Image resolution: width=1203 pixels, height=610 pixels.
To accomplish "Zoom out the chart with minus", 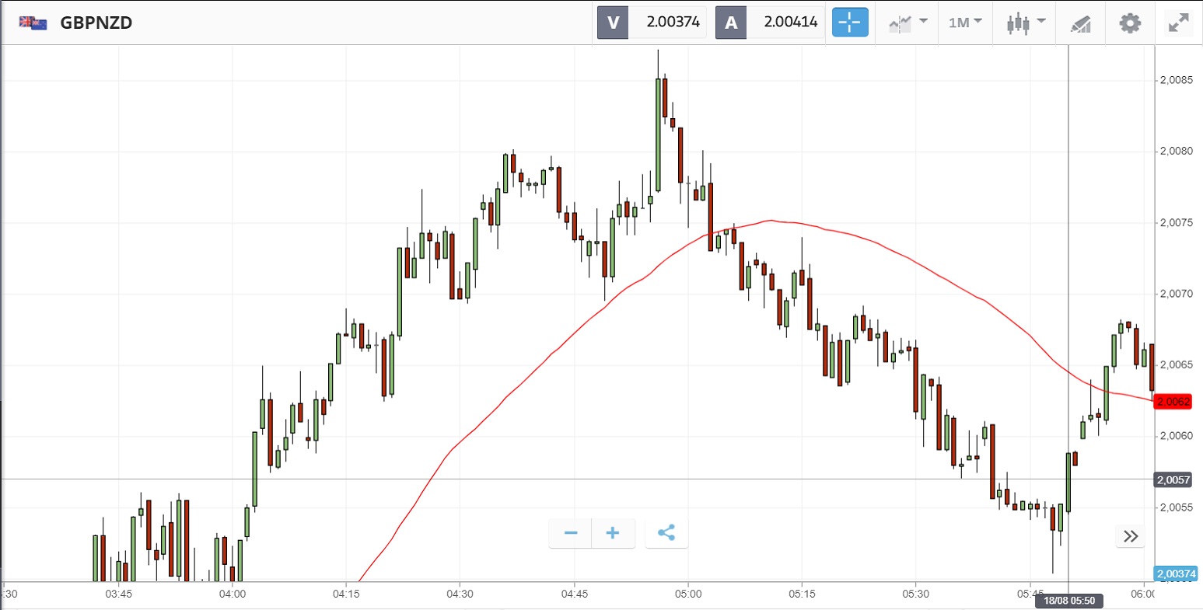I will [571, 533].
